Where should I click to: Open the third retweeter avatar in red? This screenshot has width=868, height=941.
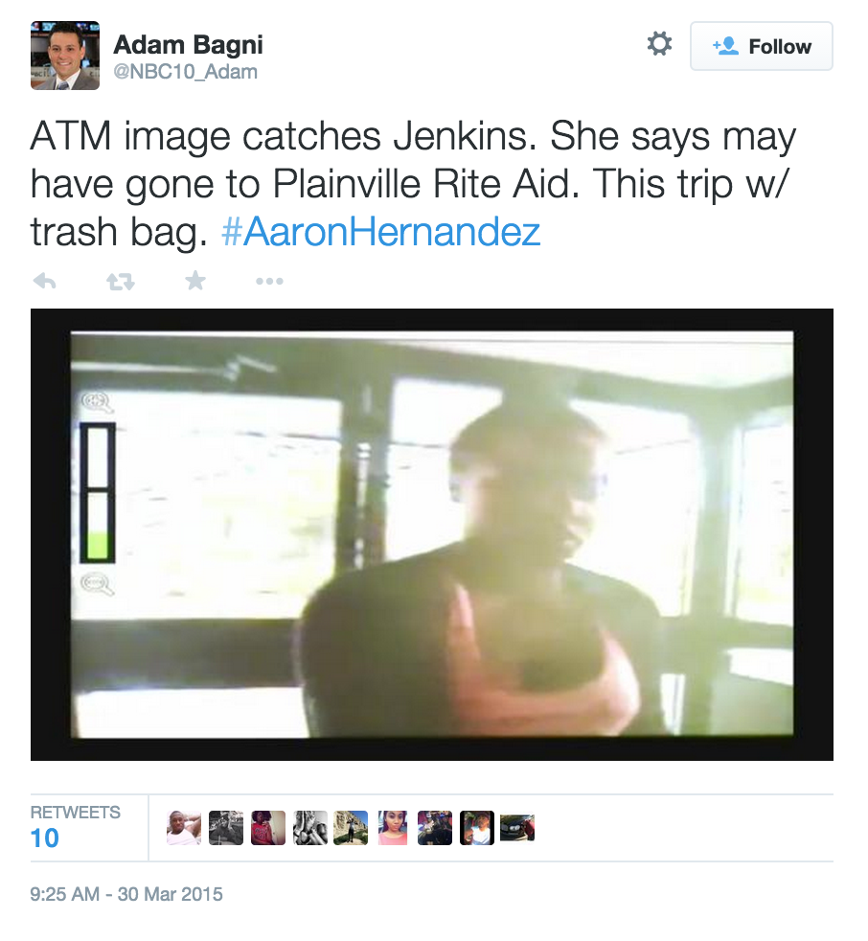click(268, 828)
